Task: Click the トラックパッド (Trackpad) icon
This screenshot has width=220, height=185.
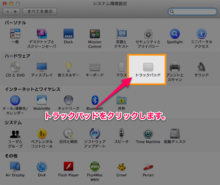Action: 148,67
